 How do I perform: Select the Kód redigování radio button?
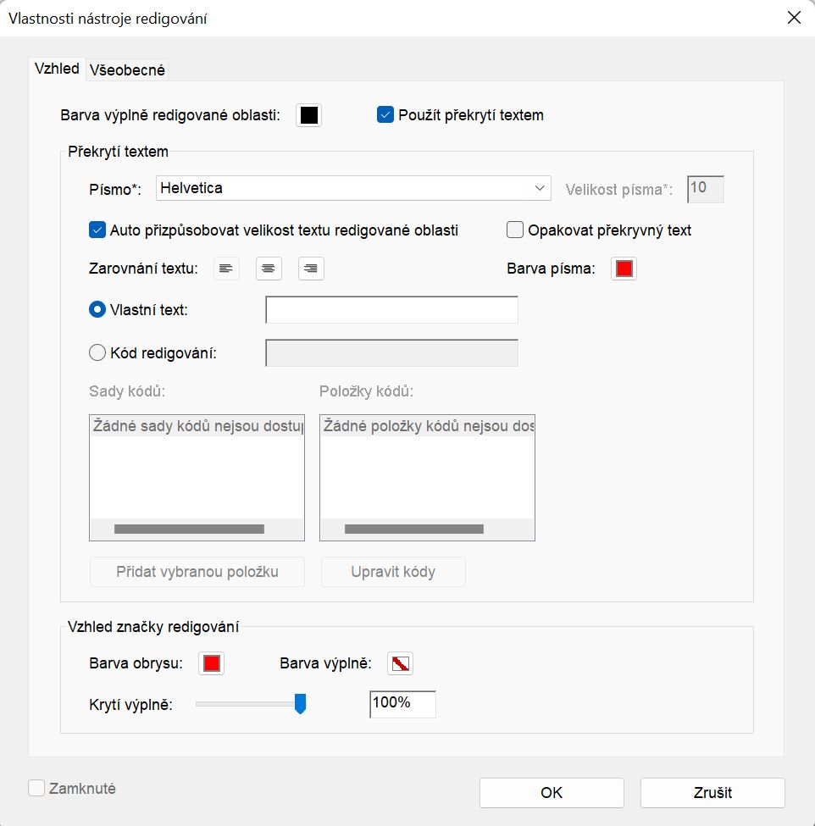coord(97,352)
